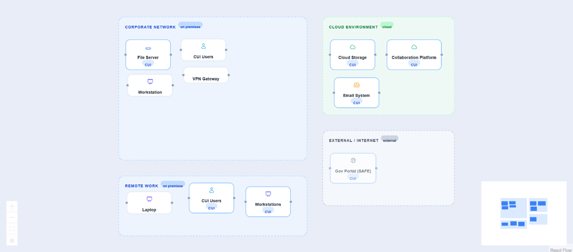Click the cloud icon on Collaboration Platform
Screen dimensions: 573x252
tap(414, 47)
